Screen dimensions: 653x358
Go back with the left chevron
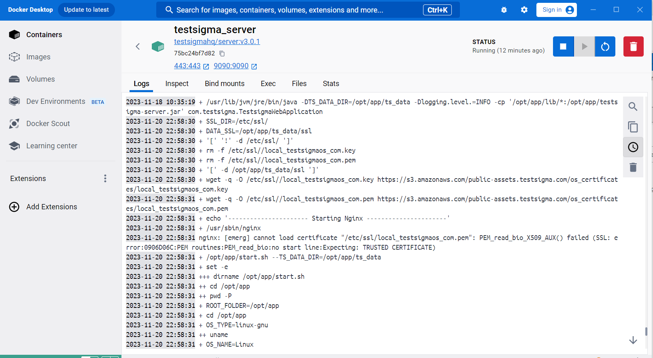pyautogui.click(x=138, y=46)
